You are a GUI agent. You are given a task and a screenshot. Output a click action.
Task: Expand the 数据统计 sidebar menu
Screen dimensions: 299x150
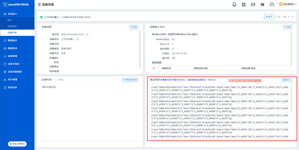point(18,40)
